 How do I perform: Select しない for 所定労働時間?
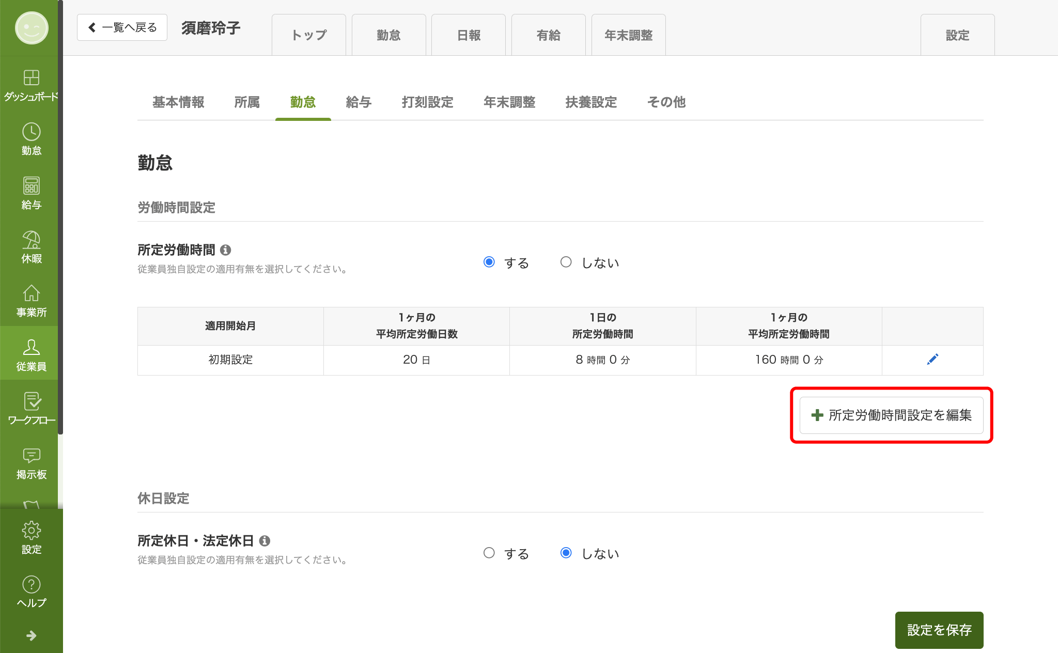[x=566, y=262]
